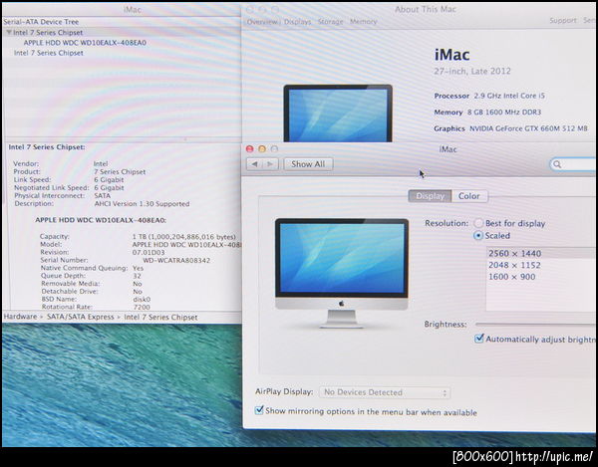Click BSD Name value disk0

[142, 299]
